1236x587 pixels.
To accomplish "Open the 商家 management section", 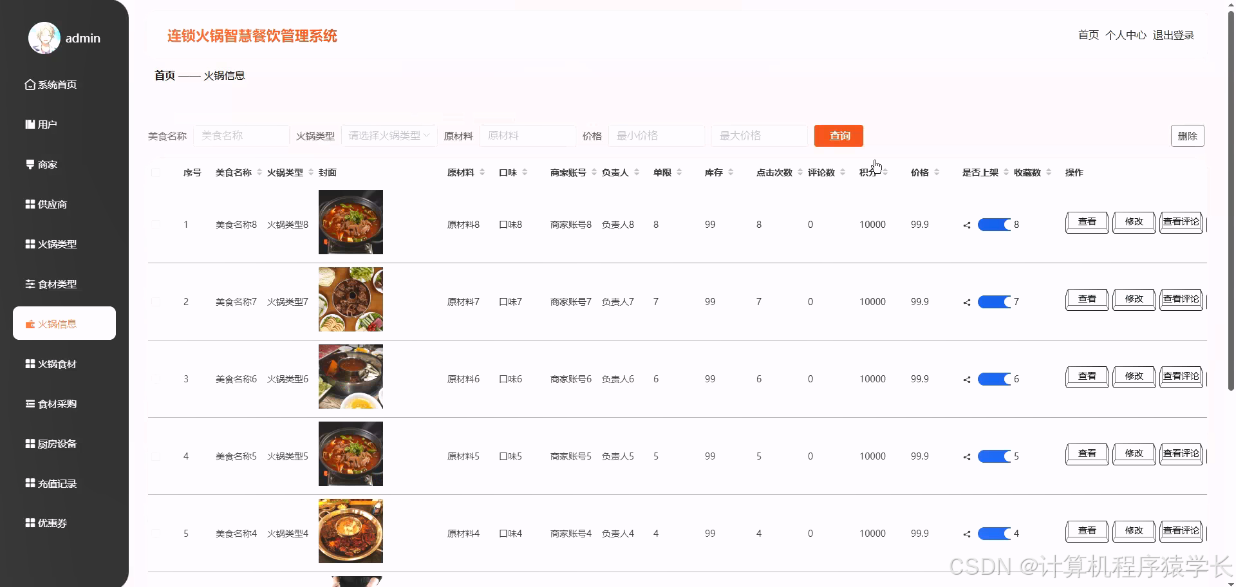I will pos(48,164).
